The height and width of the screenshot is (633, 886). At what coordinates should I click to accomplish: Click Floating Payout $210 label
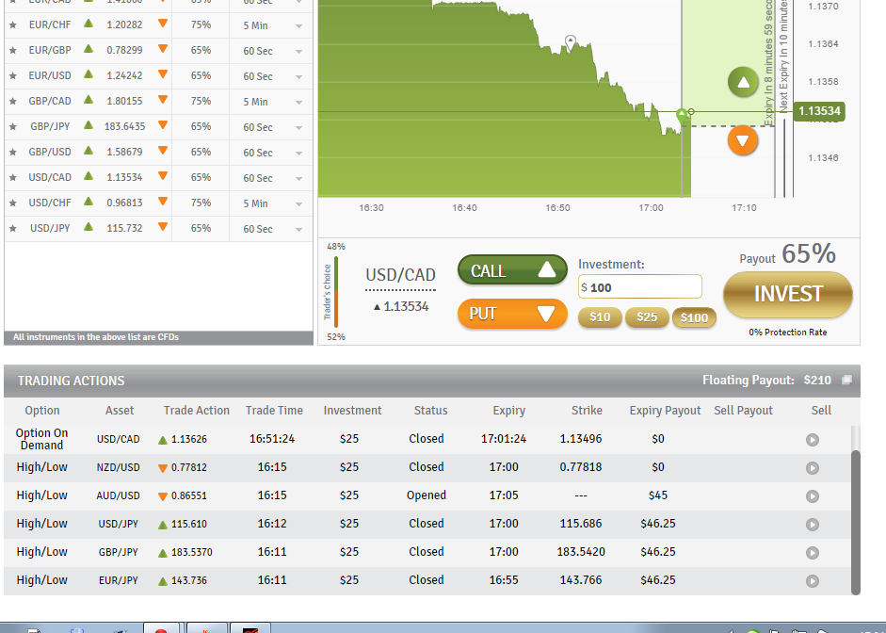tap(766, 380)
